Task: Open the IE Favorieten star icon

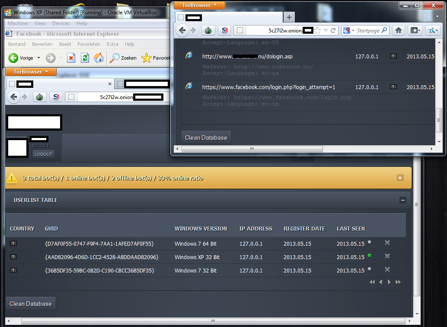Action: [147, 58]
